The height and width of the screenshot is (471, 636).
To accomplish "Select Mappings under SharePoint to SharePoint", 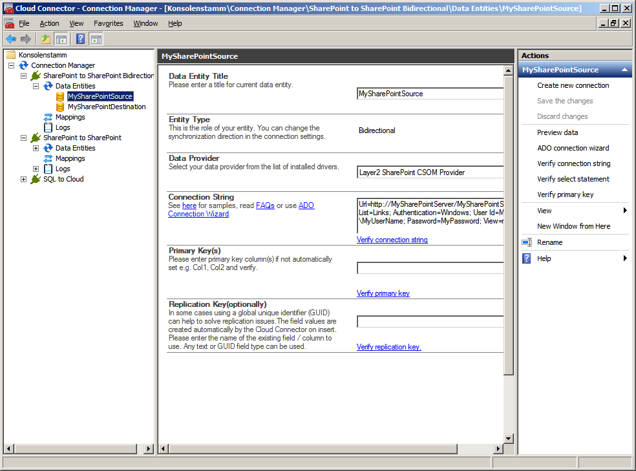I will tap(70, 158).
